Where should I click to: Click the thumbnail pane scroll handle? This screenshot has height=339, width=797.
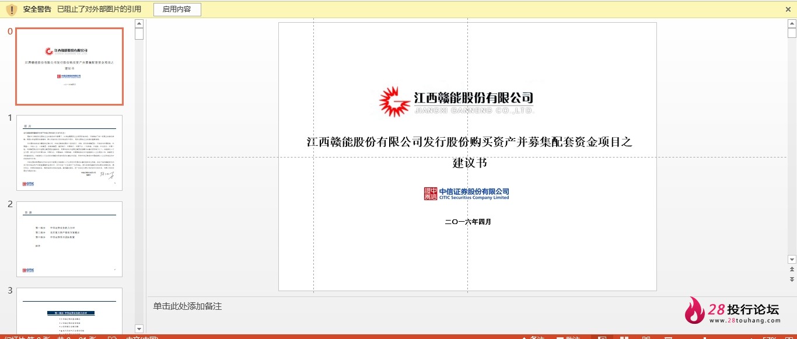point(139,34)
